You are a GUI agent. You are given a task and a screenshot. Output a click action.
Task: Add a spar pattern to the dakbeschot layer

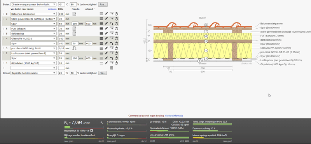click(74, 33)
